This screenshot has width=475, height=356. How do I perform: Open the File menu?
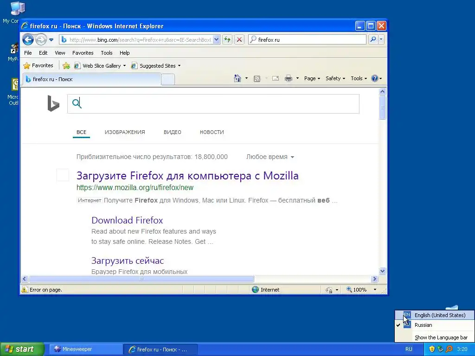pos(28,53)
